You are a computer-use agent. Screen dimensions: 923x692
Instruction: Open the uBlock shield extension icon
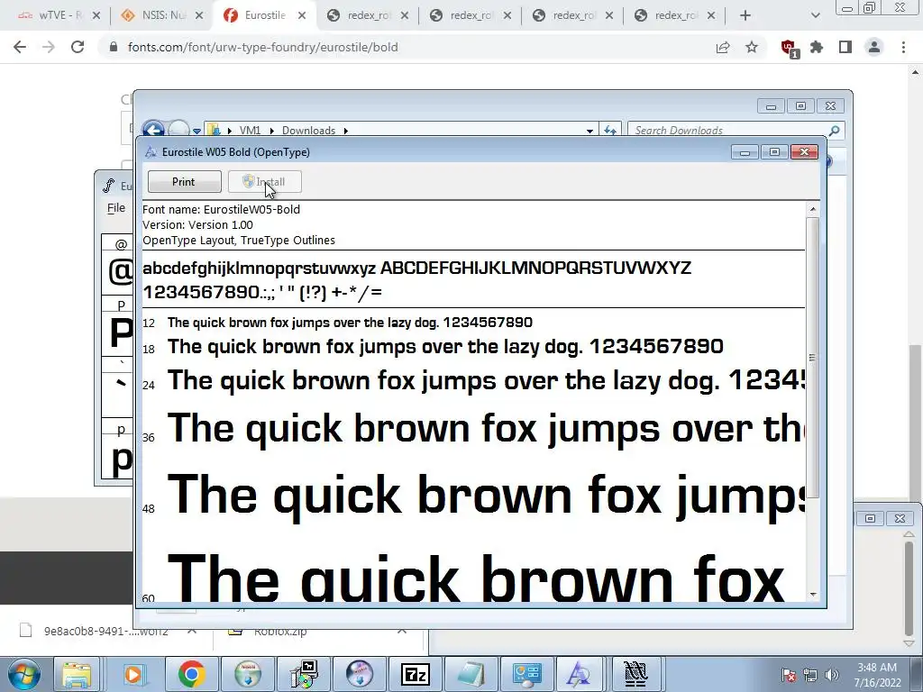[x=789, y=49]
